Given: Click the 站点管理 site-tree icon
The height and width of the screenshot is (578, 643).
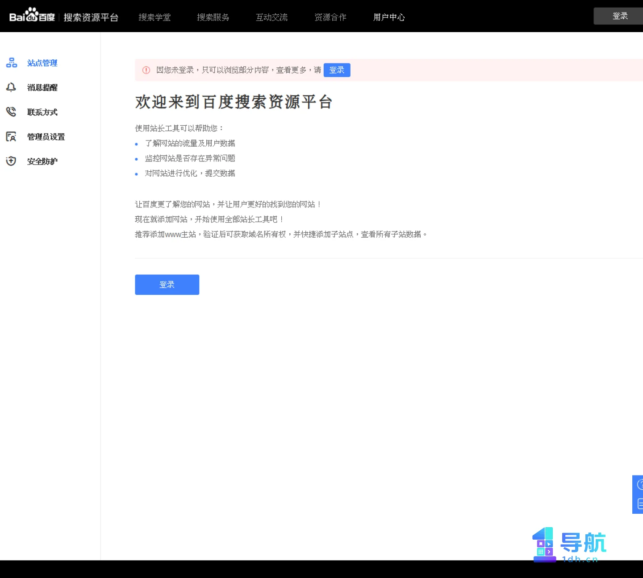Looking at the screenshot, I should [12, 63].
